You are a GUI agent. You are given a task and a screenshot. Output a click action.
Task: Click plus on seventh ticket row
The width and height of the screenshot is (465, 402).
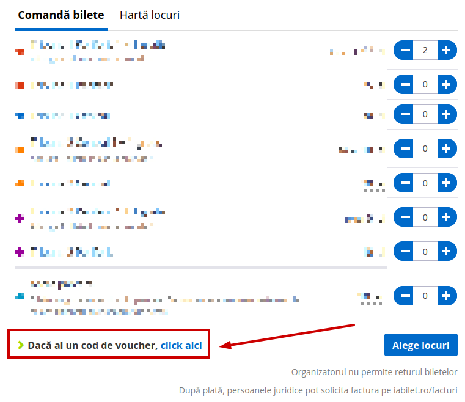coord(446,251)
